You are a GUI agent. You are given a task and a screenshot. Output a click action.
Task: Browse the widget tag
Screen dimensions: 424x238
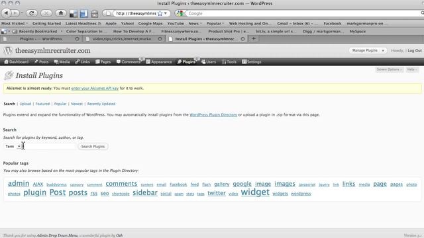click(x=255, y=192)
